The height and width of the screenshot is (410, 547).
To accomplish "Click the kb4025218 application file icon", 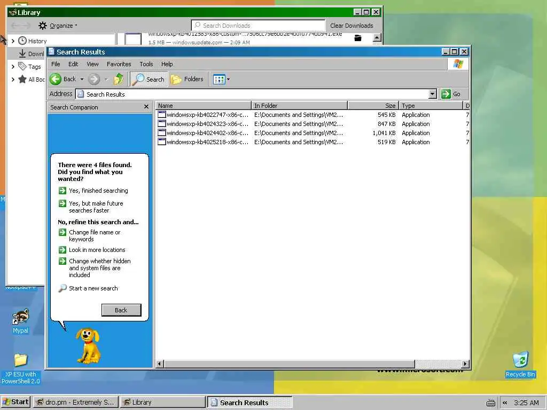I will point(161,142).
